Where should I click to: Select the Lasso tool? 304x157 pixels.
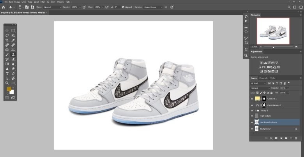click(7, 35)
